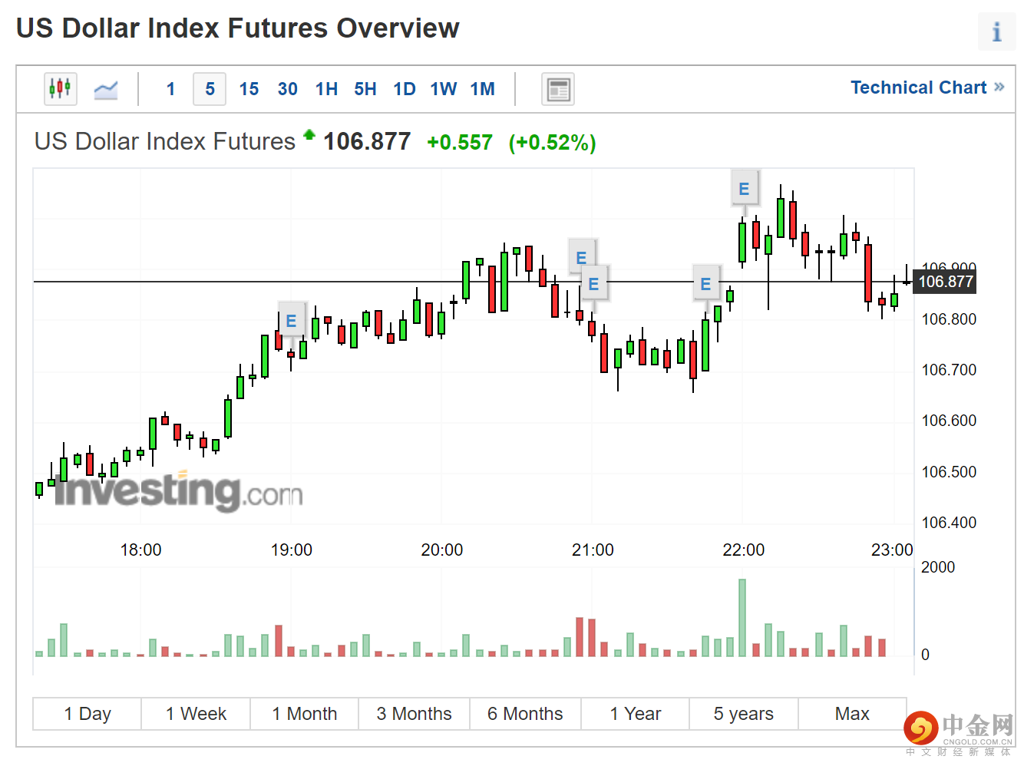Click the CNGOLD logo in bottom corner
Viewport: 1024px width, 766px height.
point(958,730)
